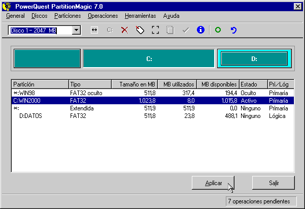Open partition info with blue i icon
Viewport: 305px width, 209px height.
pos(200,30)
